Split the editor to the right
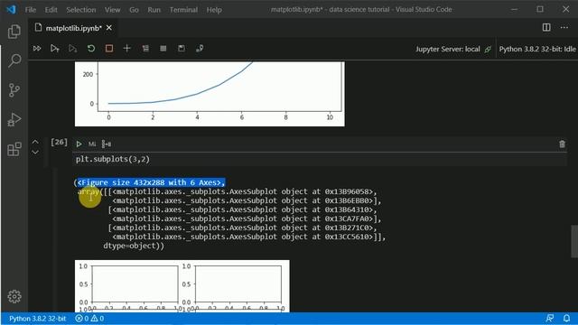The image size is (578, 325). point(546,28)
